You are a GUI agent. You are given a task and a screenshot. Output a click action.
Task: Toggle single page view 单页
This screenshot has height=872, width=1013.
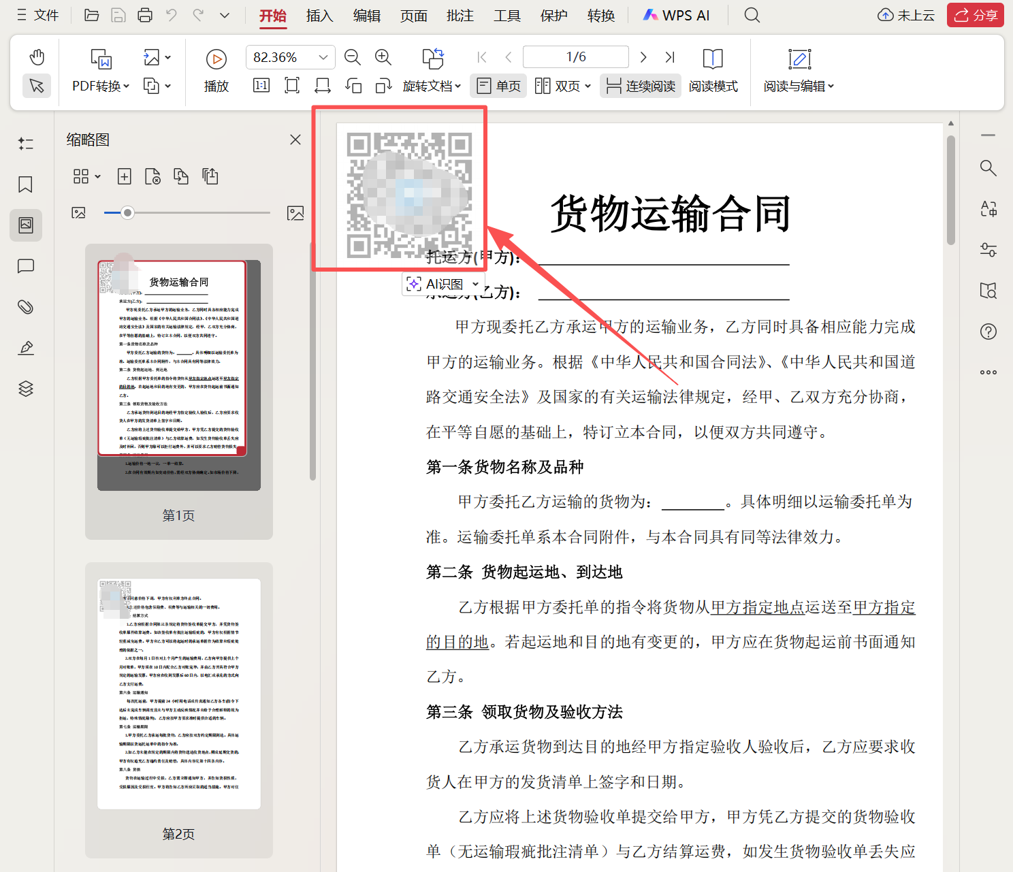click(499, 86)
